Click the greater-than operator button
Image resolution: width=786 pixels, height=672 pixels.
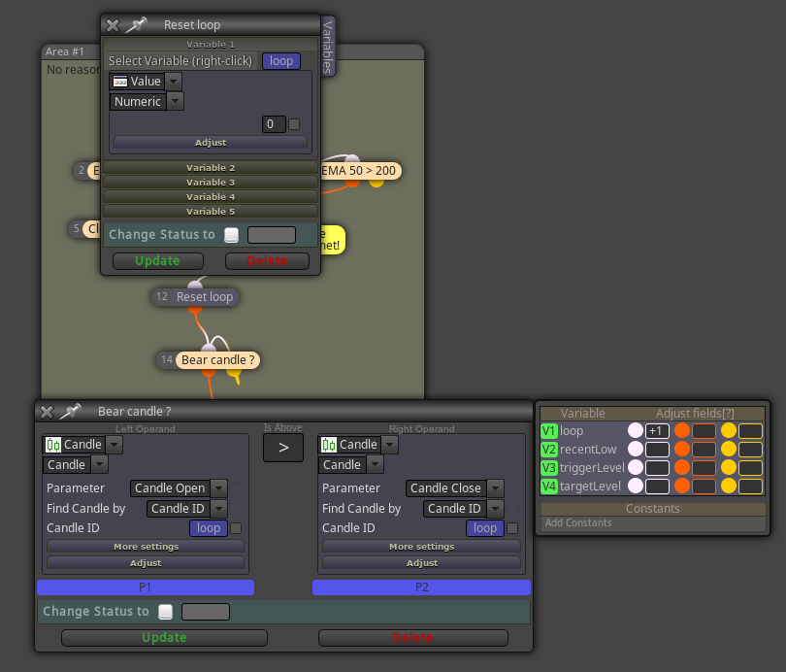tap(283, 448)
